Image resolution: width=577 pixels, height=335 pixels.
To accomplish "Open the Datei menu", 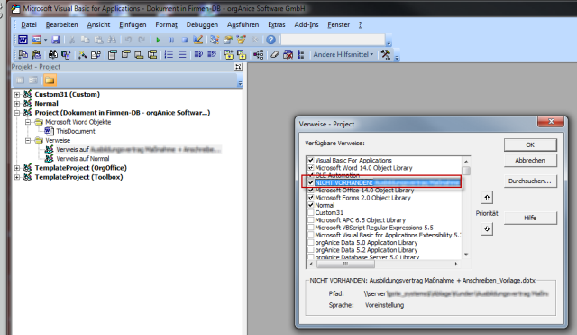I will coord(29,24).
